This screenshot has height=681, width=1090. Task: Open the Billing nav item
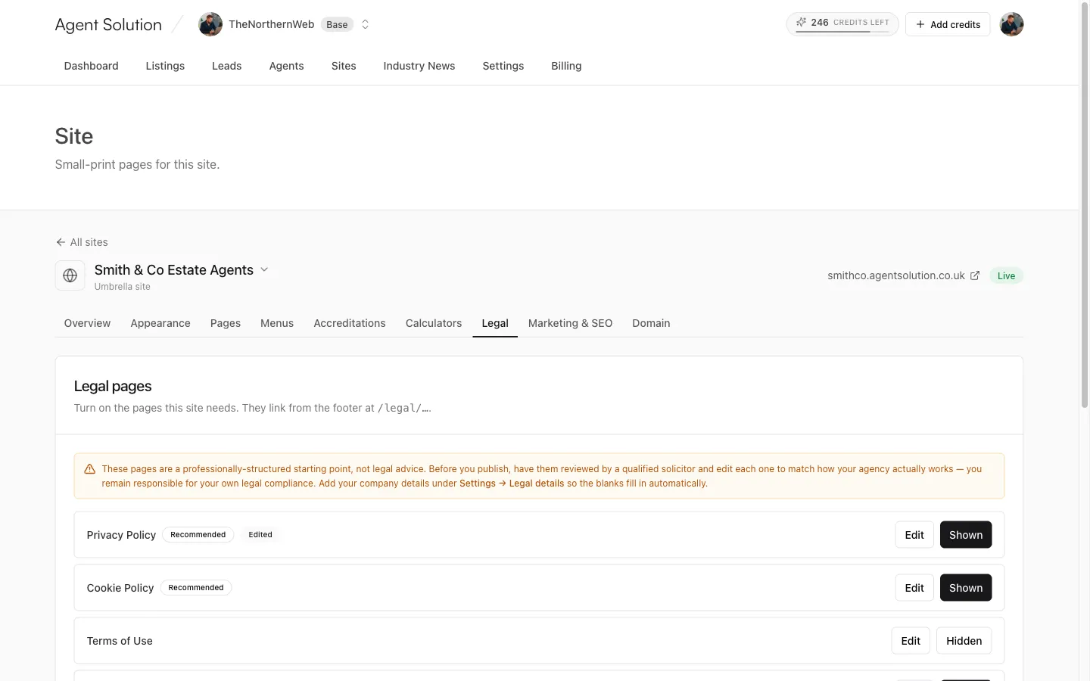[566, 66]
